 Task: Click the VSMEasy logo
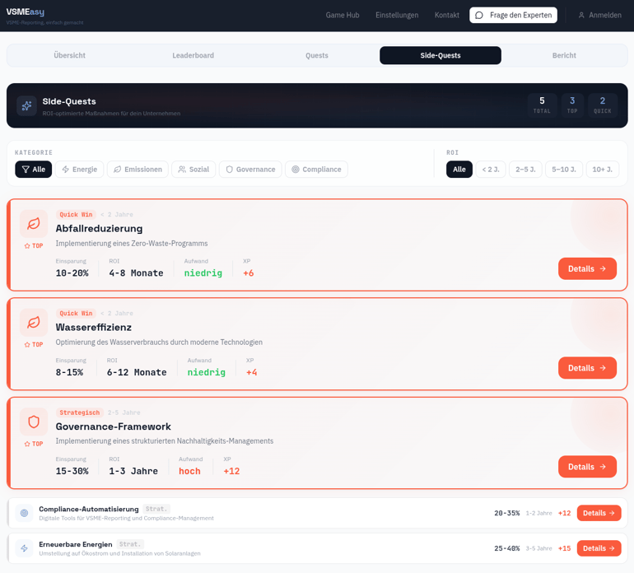[x=26, y=12]
